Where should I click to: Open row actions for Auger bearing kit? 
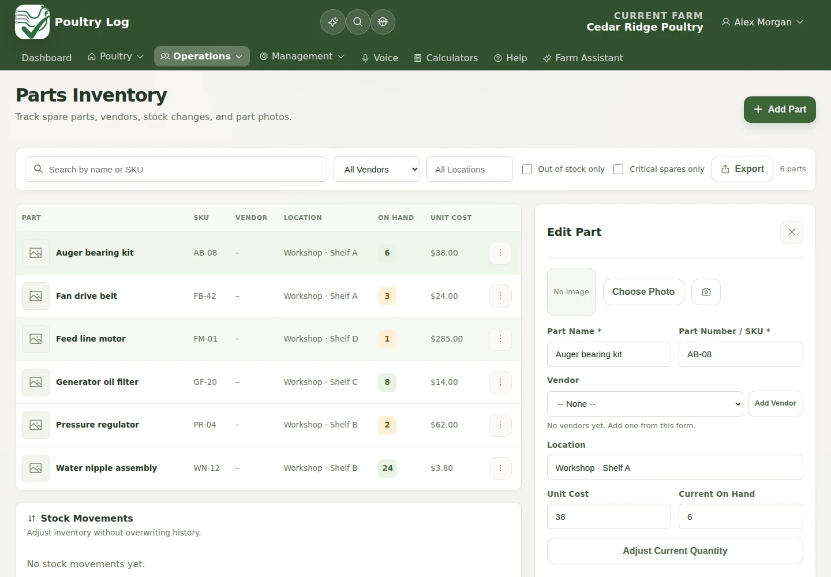pos(500,253)
